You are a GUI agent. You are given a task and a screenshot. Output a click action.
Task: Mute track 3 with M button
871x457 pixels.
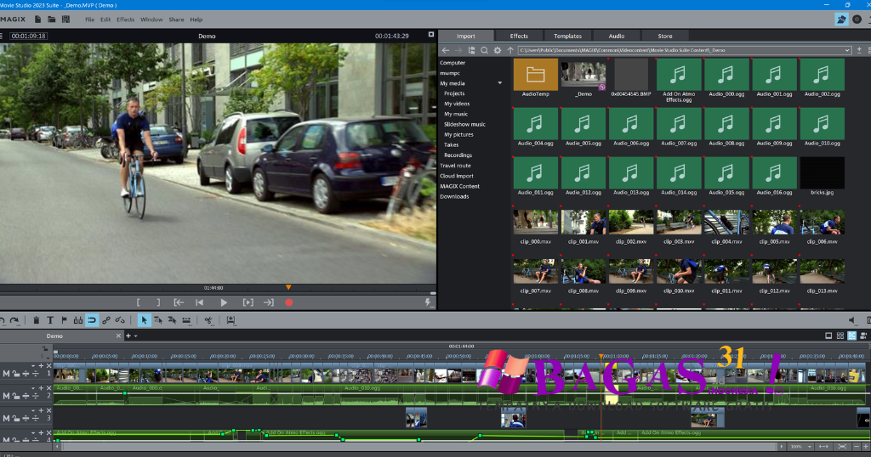point(6,418)
